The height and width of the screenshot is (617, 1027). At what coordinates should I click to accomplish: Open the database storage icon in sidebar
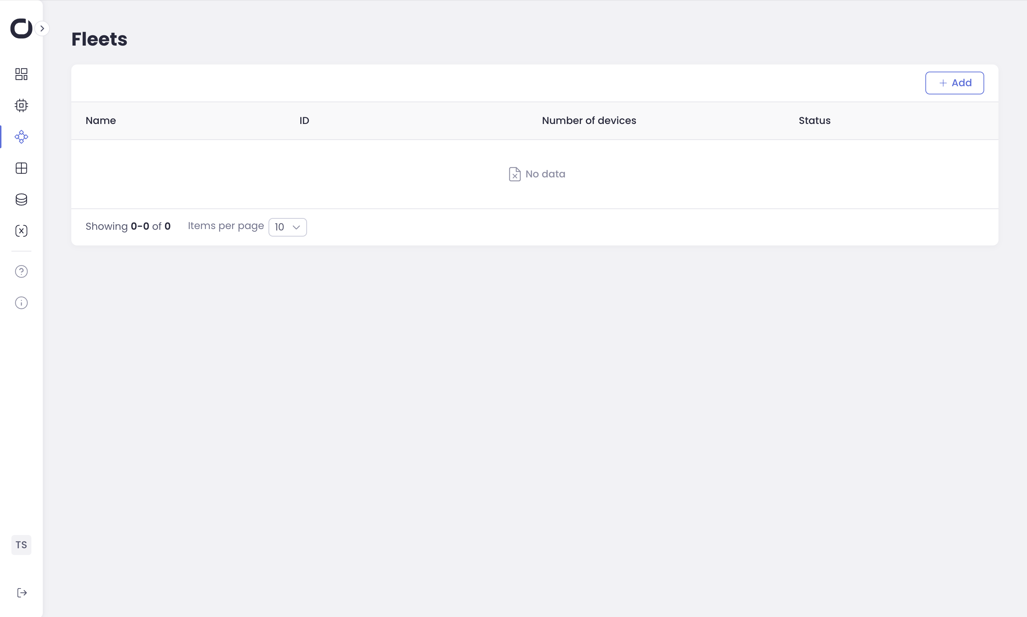(x=21, y=199)
